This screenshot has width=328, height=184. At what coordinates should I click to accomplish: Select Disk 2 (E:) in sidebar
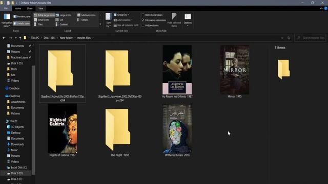click(16, 179)
